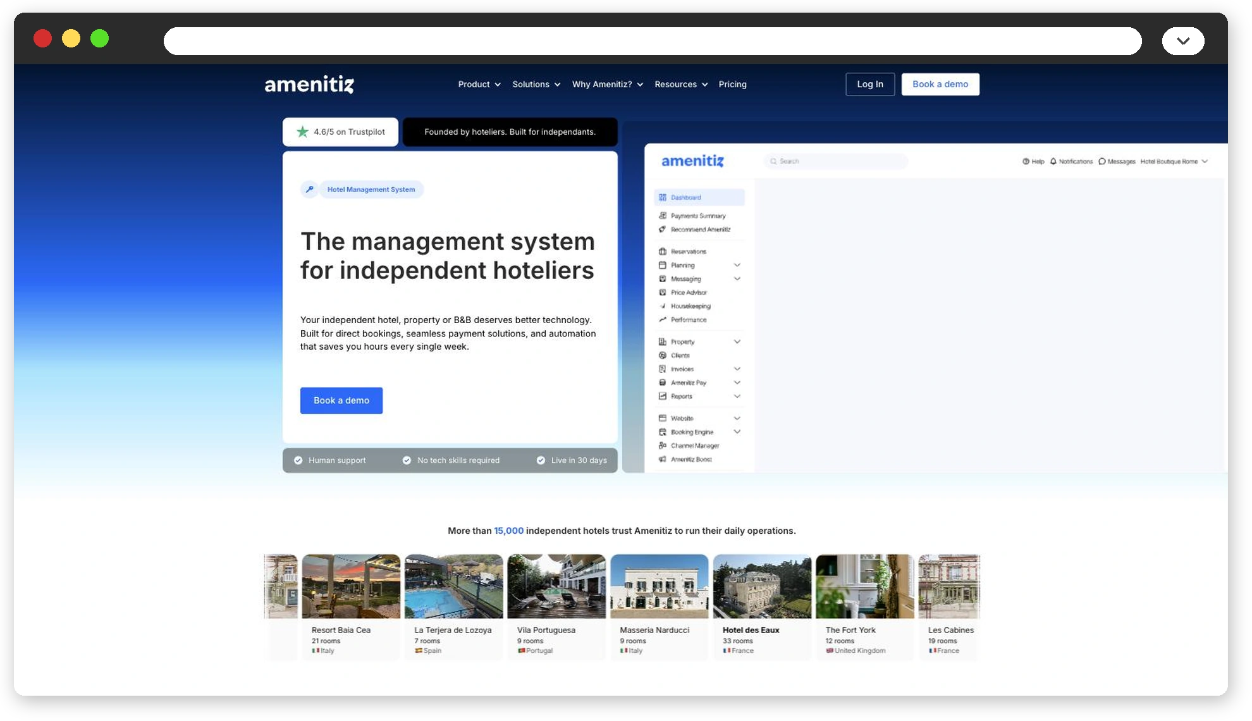Image resolution: width=1252 pixels, height=721 pixels.
Task: Click the Booking Engine icon
Action: [663, 432]
